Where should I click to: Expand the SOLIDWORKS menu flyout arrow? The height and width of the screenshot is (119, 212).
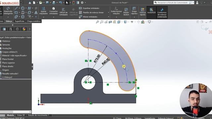tap(21, 3)
